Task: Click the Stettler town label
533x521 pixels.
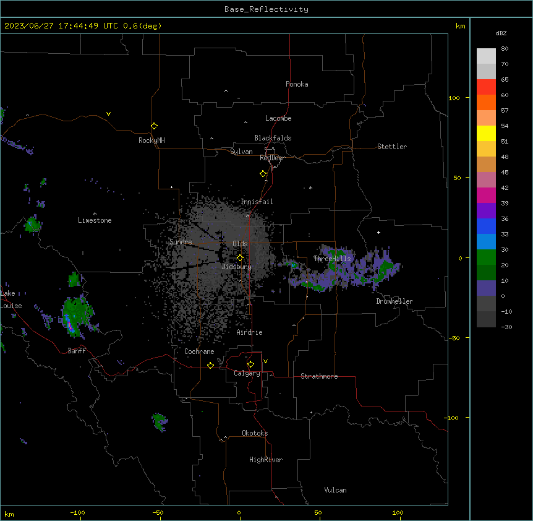Action: [392, 147]
